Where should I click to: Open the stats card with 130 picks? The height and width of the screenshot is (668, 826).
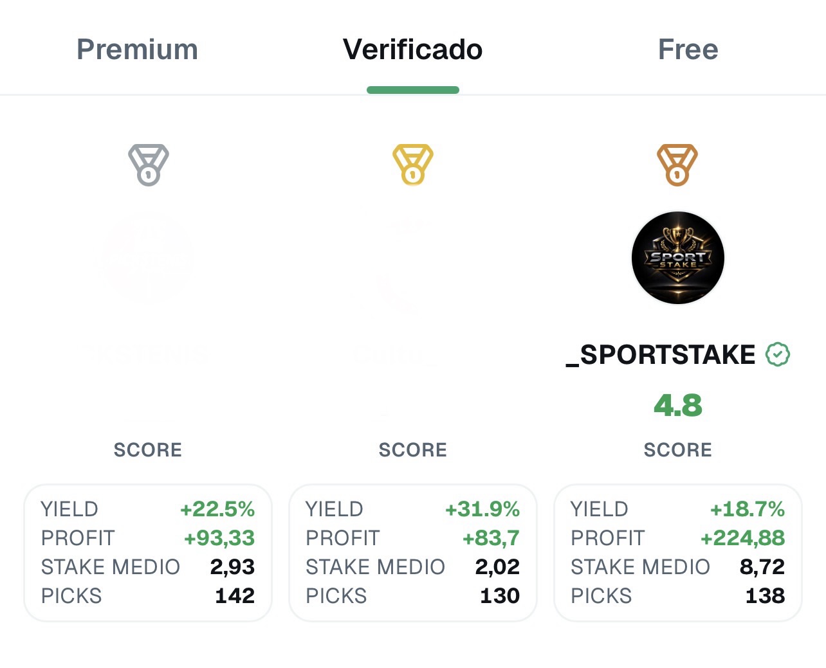coord(413,553)
